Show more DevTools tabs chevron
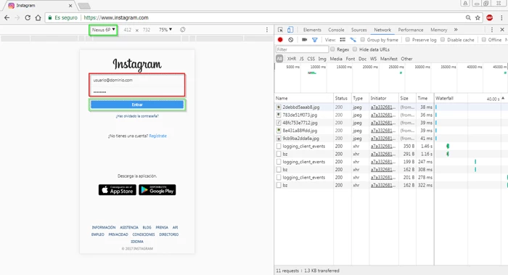Screen dimensions: 508x275 [x=456, y=30]
